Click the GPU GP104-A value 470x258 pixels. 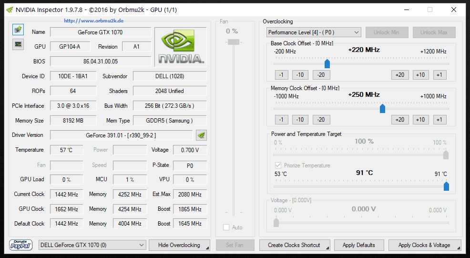click(x=70, y=47)
